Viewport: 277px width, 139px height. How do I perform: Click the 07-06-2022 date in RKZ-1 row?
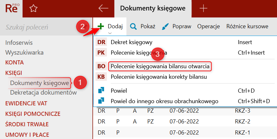pos(184,132)
